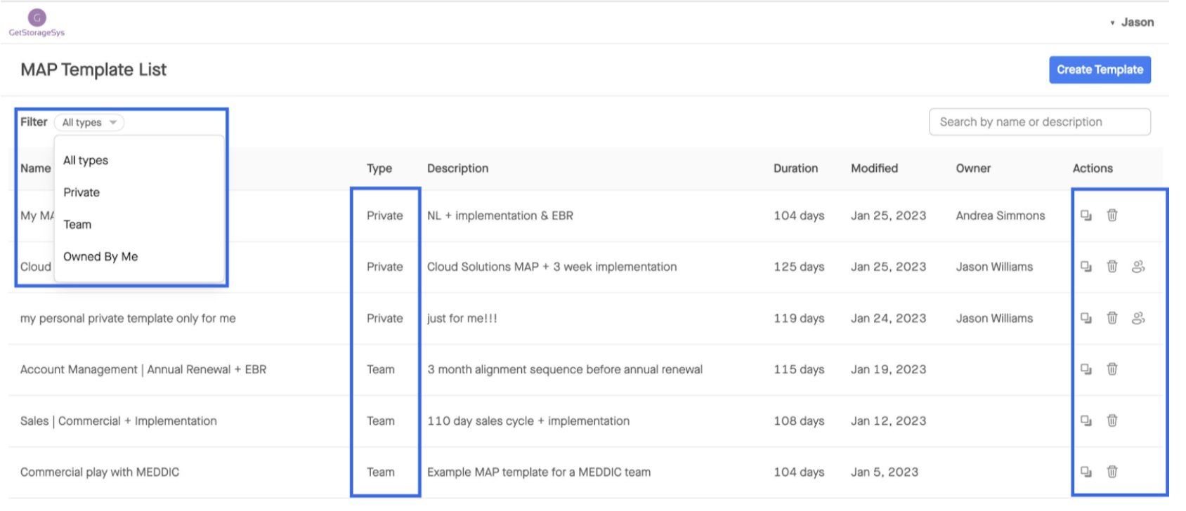Image resolution: width=1186 pixels, height=511 pixels.
Task: Click the 110 day sales cycle + implementation description
Action: (528, 420)
